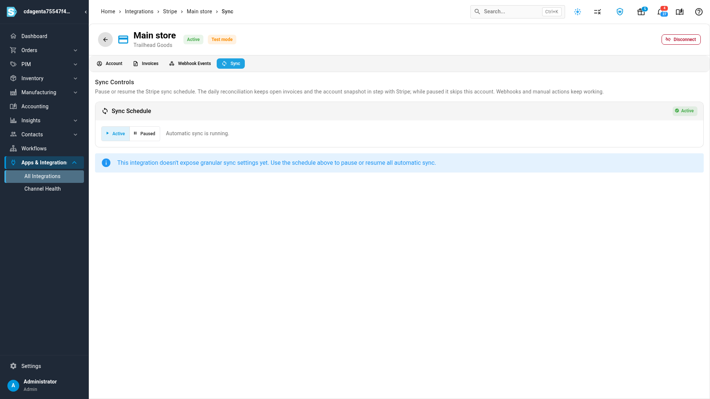Open the AI assistant sparkle icon

point(578,12)
